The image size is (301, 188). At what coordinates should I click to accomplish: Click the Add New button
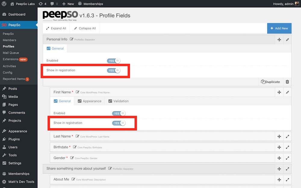tap(279, 28)
